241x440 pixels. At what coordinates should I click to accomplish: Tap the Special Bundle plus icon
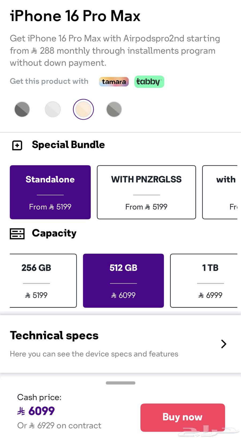coord(17,145)
